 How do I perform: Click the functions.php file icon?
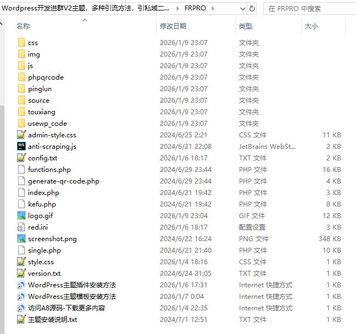(21, 169)
